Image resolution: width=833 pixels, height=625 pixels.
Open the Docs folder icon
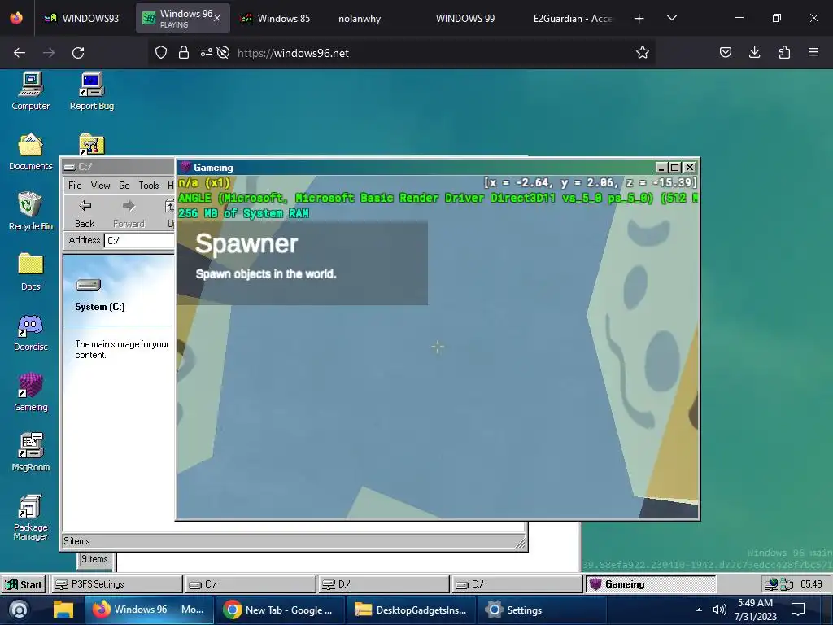[x=31, y=272]
